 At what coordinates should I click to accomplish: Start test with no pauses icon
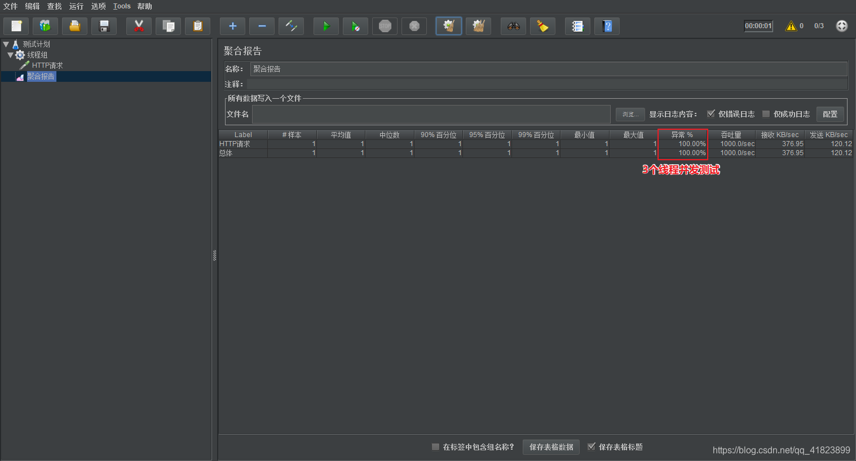pyautogui.click(x=356, y=26)
